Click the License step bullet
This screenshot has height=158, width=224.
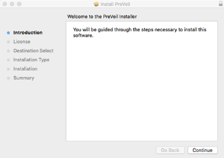[8, 42]
